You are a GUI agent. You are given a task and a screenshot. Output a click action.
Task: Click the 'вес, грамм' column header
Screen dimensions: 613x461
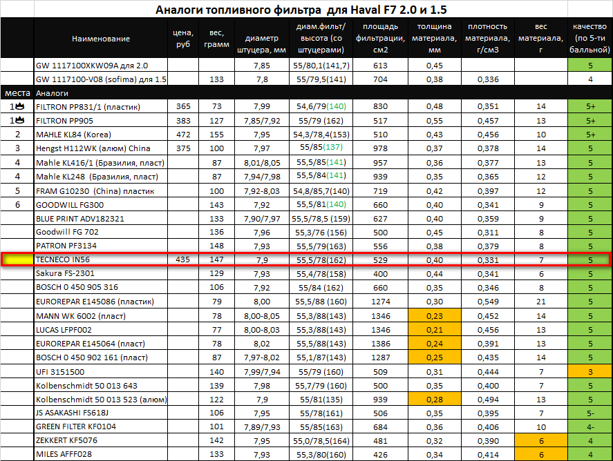(x=216, y=38)
